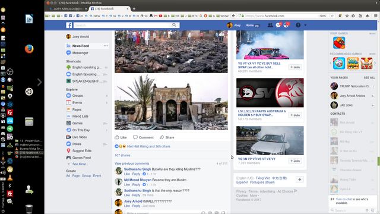Viewport: 380px width, 214px height.
Task: Open Pokes in sidebar
Action: pos(77,144)
